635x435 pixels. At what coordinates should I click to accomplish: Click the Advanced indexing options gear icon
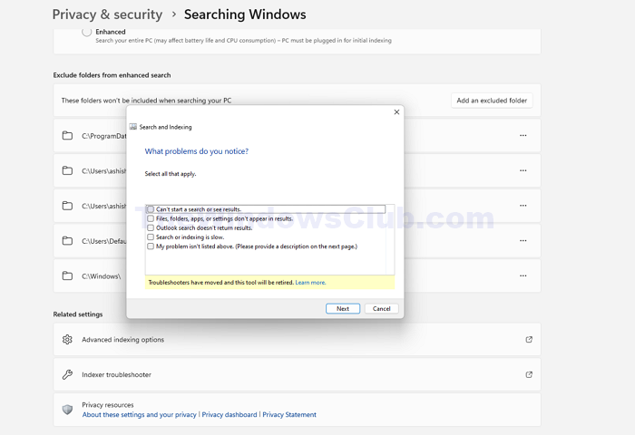pyautogui.click(x=67, y=340)
